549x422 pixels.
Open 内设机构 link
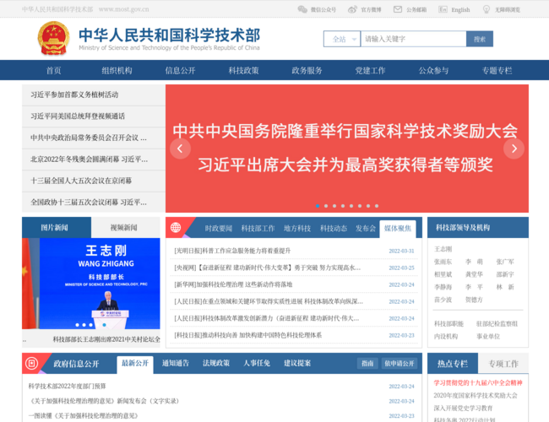click(x=446, y=336)
